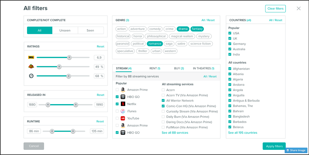Click All / Reset in Genre header
Image resolution: width=309 pixels, height=155 pixels.
click(208, 20)
